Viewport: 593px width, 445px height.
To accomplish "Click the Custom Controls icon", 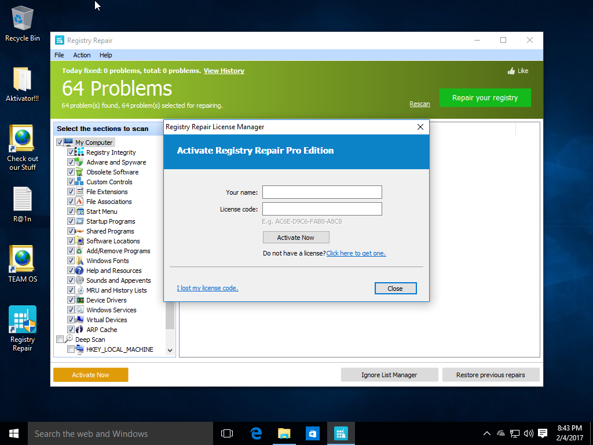I will (79, 181).
